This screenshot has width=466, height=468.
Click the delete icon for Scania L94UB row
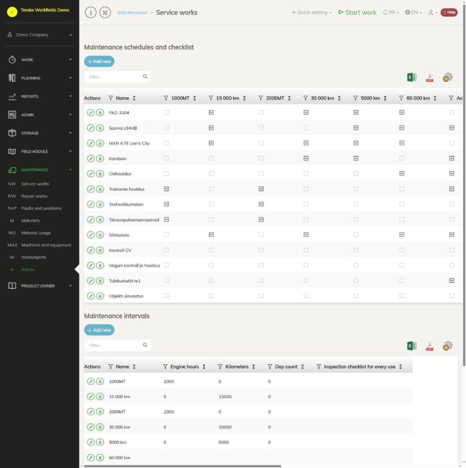coord(100,128)
